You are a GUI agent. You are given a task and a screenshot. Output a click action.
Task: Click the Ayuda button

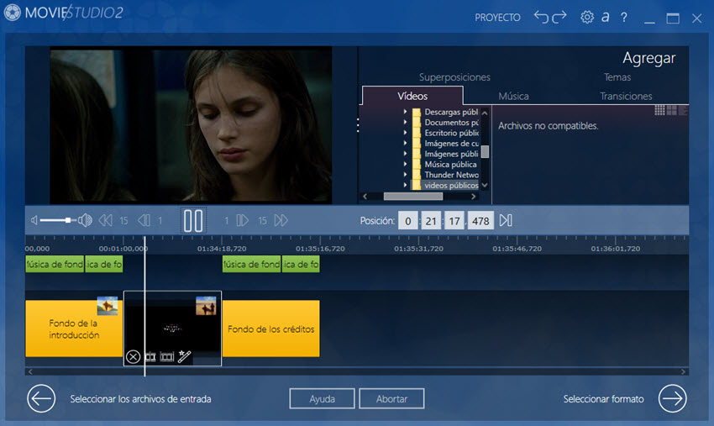[322, 398]
